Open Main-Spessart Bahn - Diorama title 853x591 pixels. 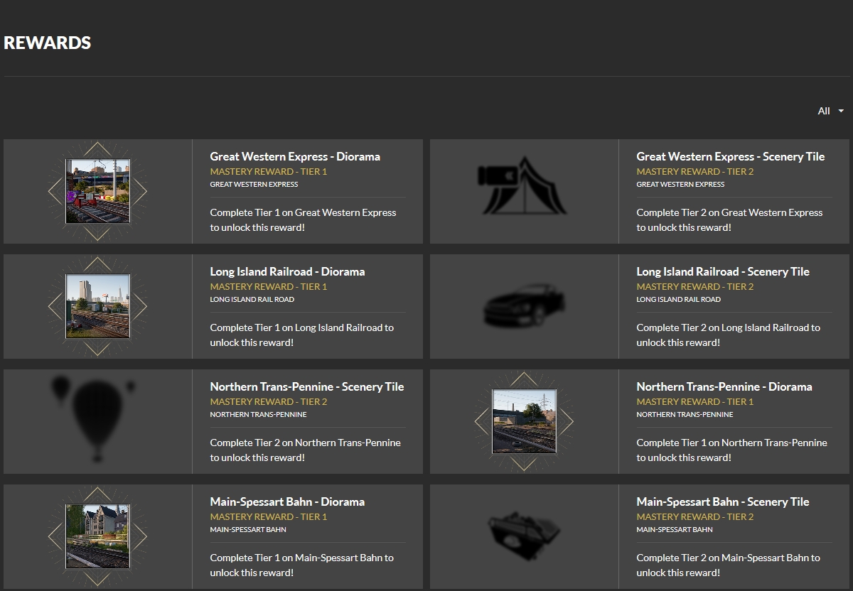pyautogui.click(x=287, y=501)
